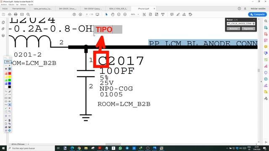269x151 pixels.
Task: Open WhatsApp from the taskbar
Action: tap(120, 148)
